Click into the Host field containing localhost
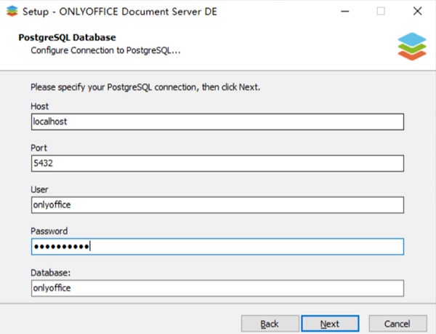The height and width of the screenshot is (334, 436). [x=217, y=122]
